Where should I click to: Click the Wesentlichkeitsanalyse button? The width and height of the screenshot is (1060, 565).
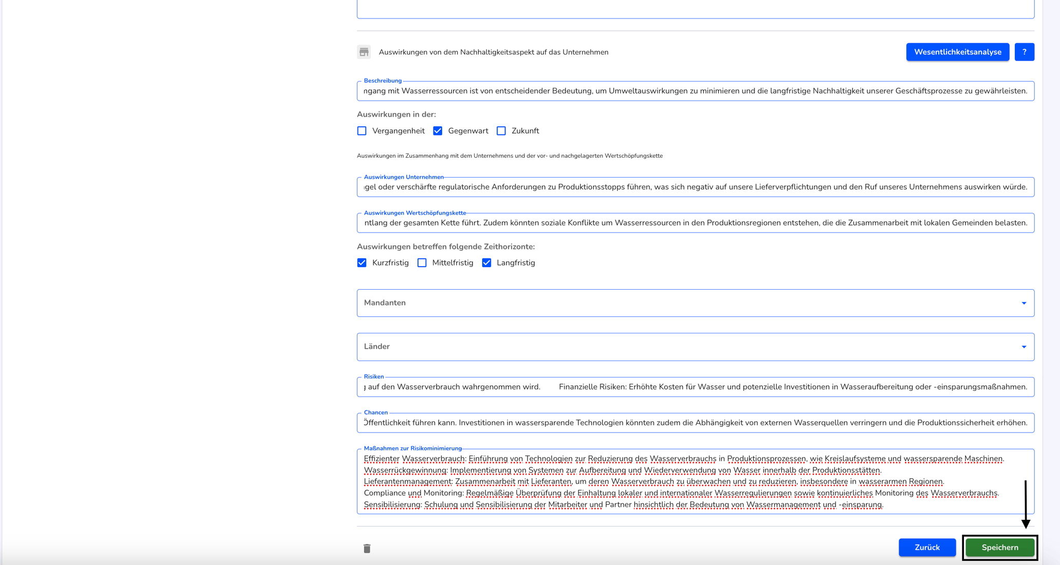point(957,52)
